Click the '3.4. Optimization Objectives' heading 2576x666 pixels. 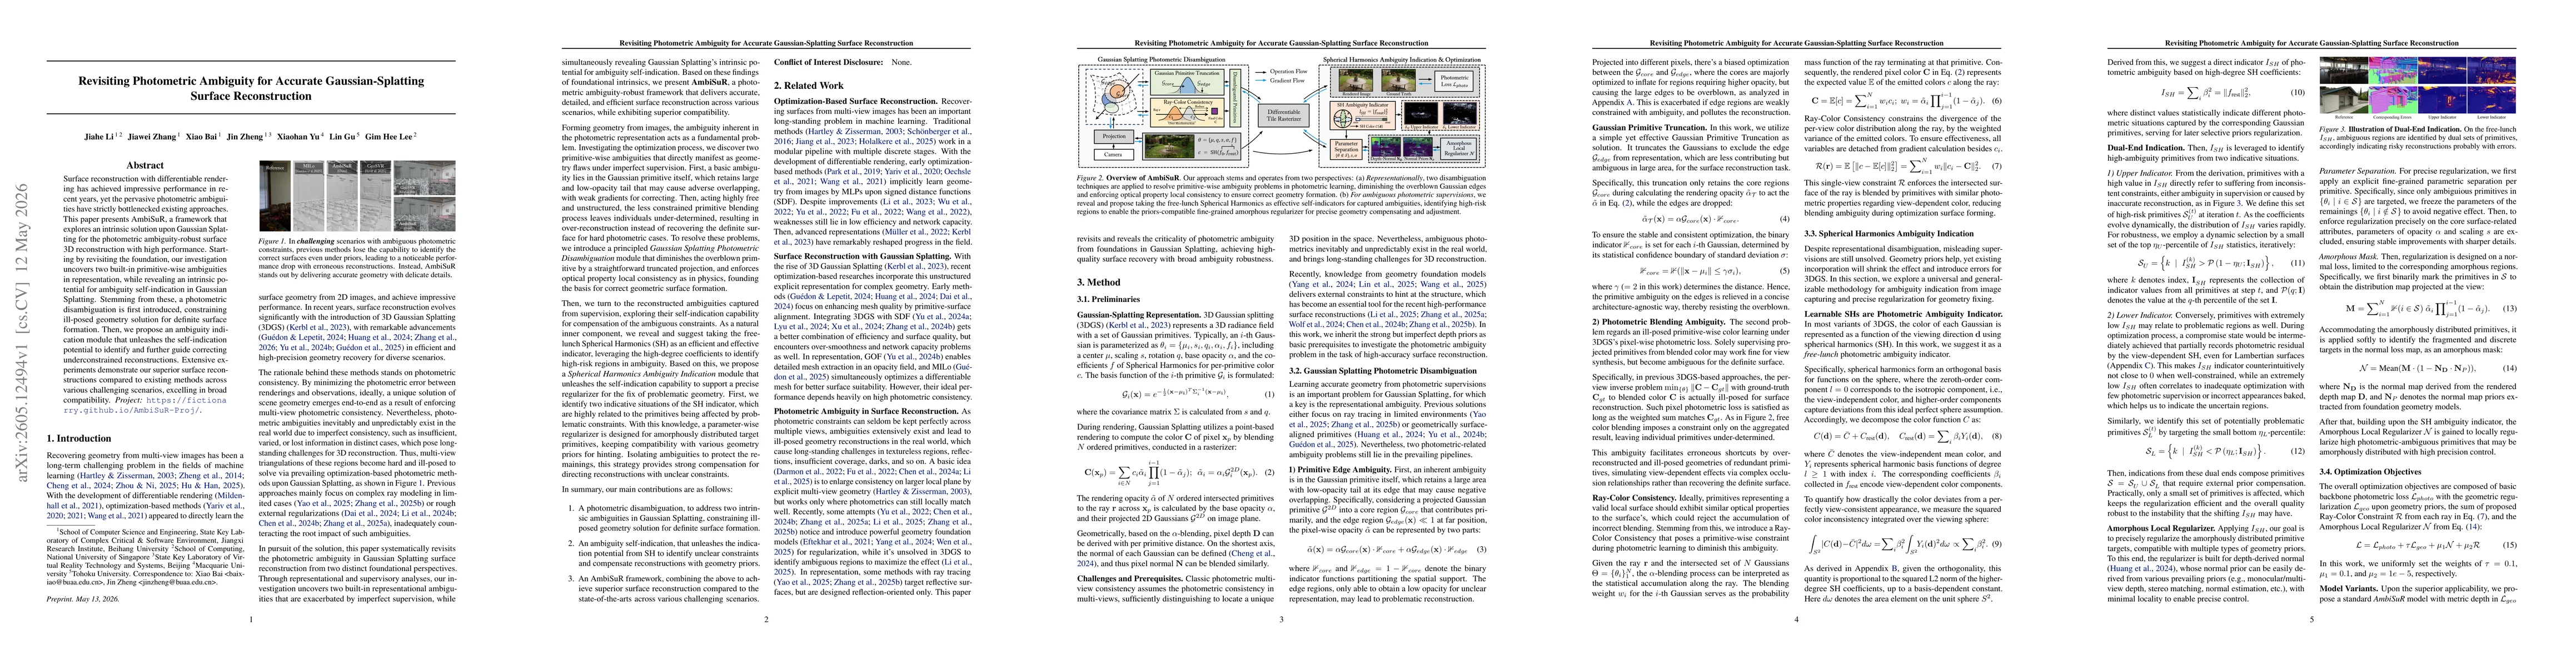coord(2377,471)
